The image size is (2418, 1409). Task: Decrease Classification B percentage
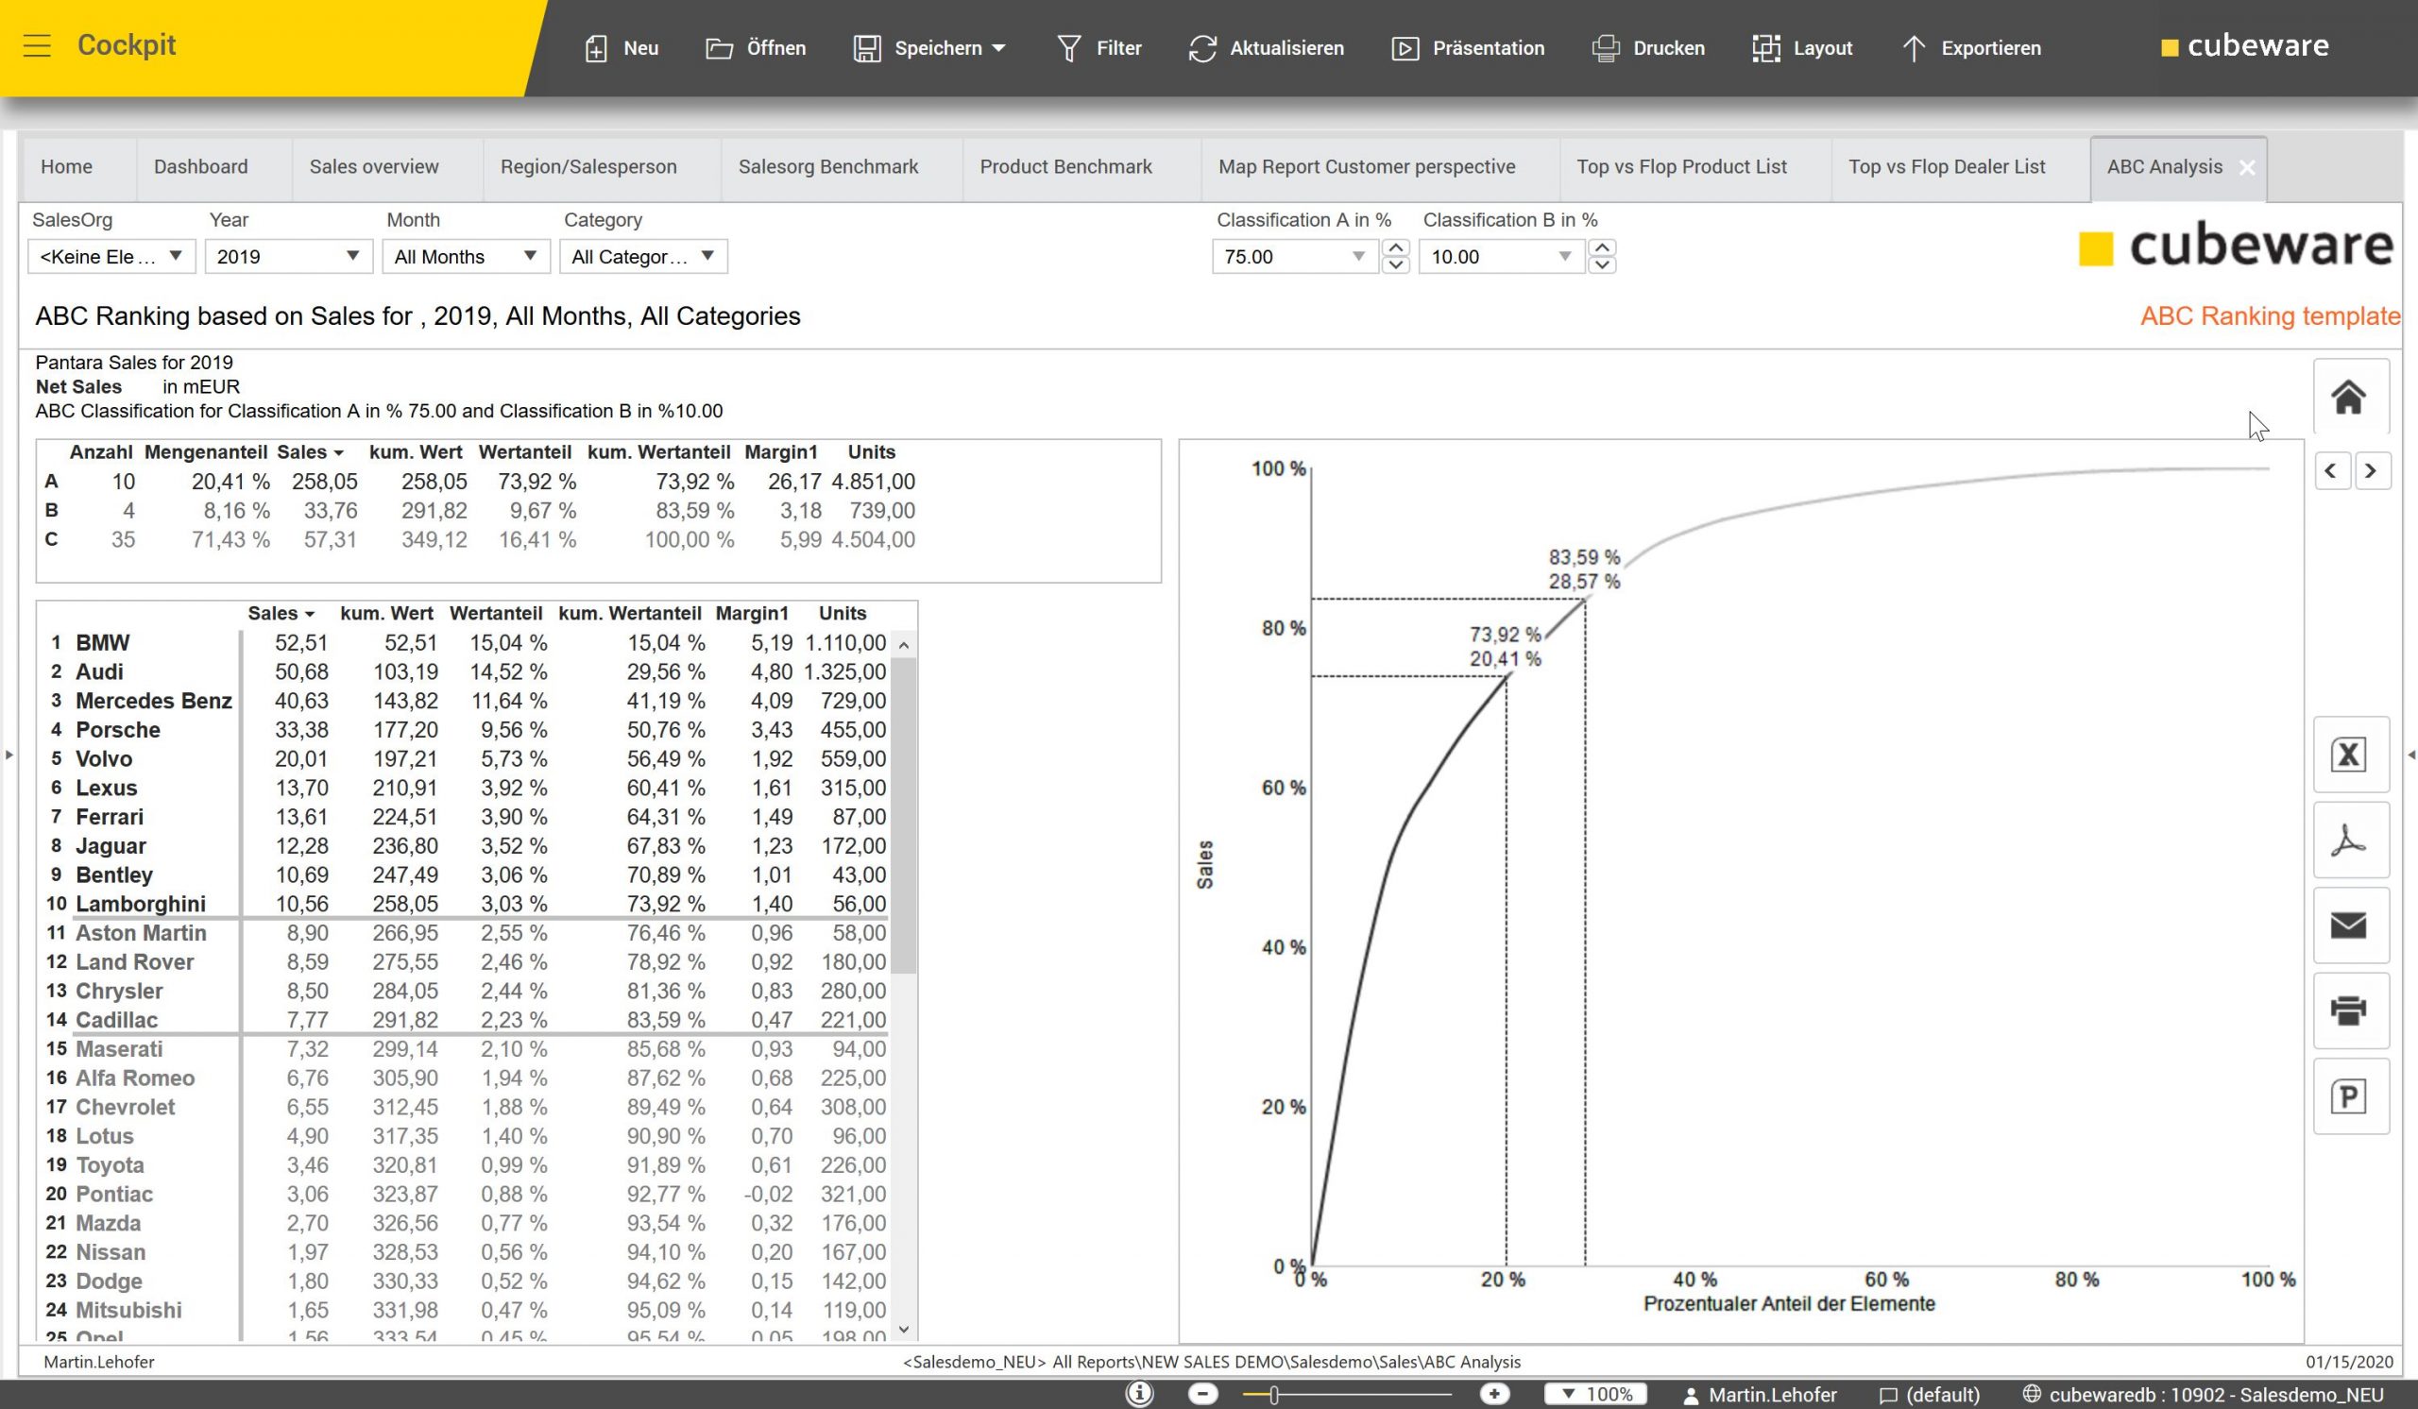pyautogui.click(x=1603, y=264)
